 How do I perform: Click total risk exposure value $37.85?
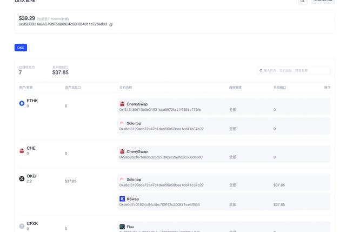pos(60,72)
